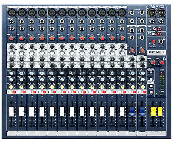Click the red monitor level knob
This screenshot has width=173, height=141.
(153, 63)
